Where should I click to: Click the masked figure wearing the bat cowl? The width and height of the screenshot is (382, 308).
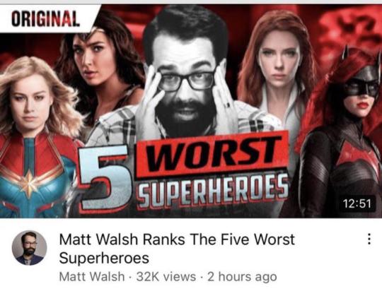[341, 134]
